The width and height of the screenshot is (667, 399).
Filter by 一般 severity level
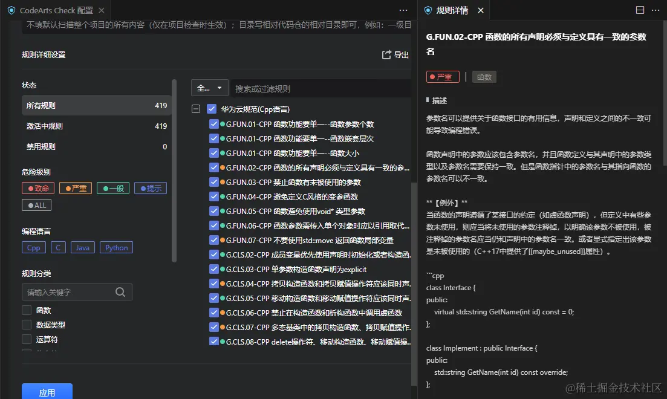click(112, 188)
